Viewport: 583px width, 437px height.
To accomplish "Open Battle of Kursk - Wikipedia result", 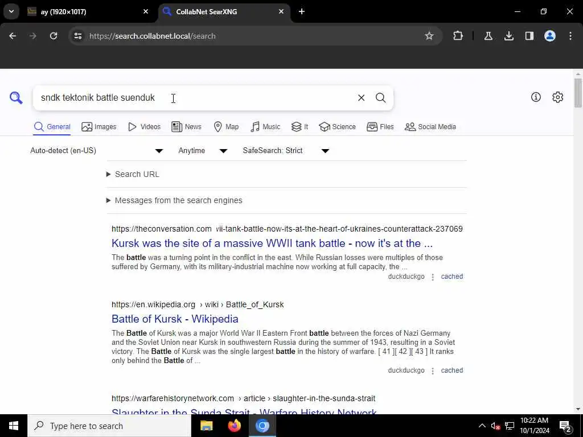I will 175,319.
